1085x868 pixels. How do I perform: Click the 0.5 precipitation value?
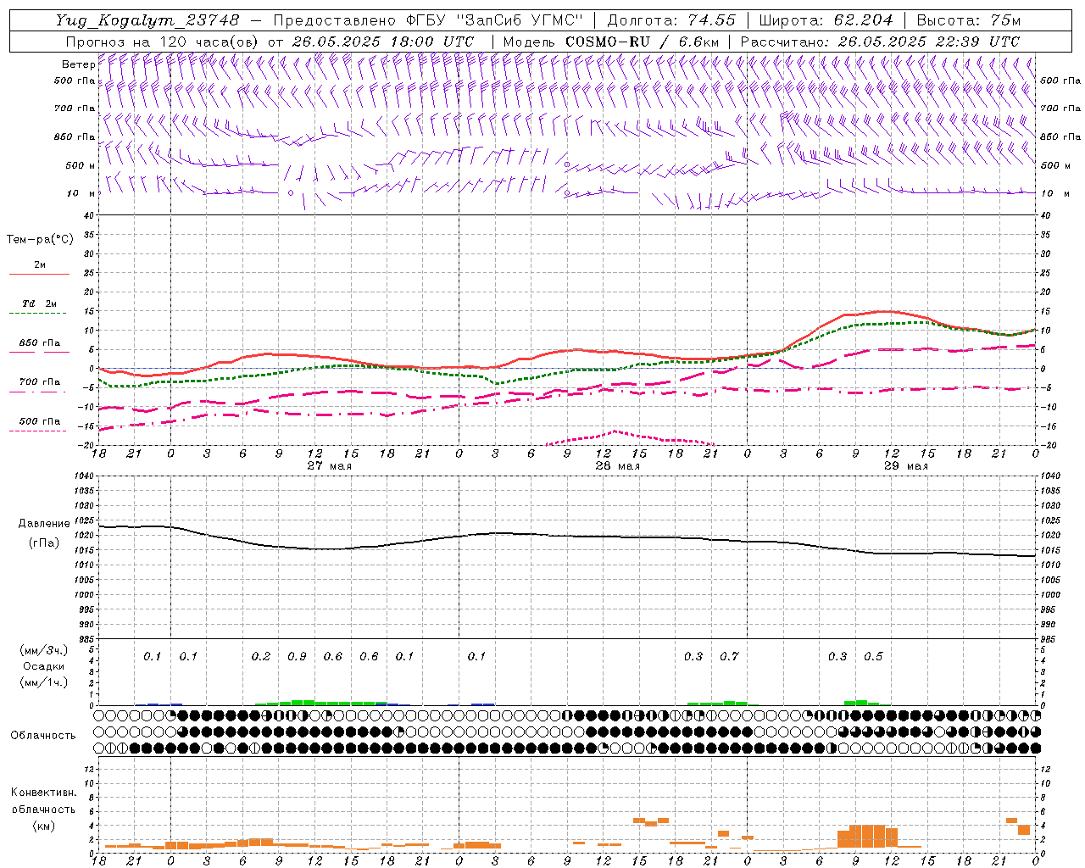[x=873, y=657]
